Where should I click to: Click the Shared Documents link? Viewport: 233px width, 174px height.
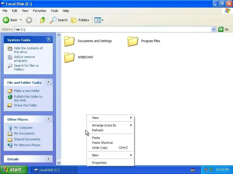[27, 139]
